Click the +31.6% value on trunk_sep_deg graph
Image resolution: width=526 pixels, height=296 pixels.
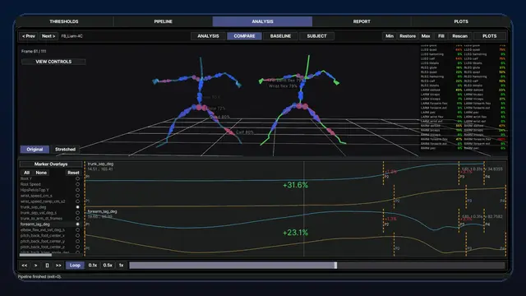pyautogui.click(x=295, y=185)
